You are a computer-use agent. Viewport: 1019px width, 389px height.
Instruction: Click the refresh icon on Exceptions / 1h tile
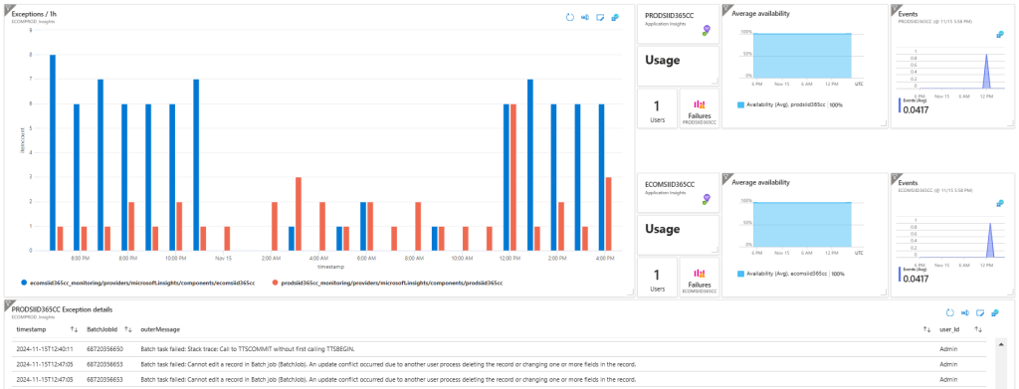click(x=570, y=17)
